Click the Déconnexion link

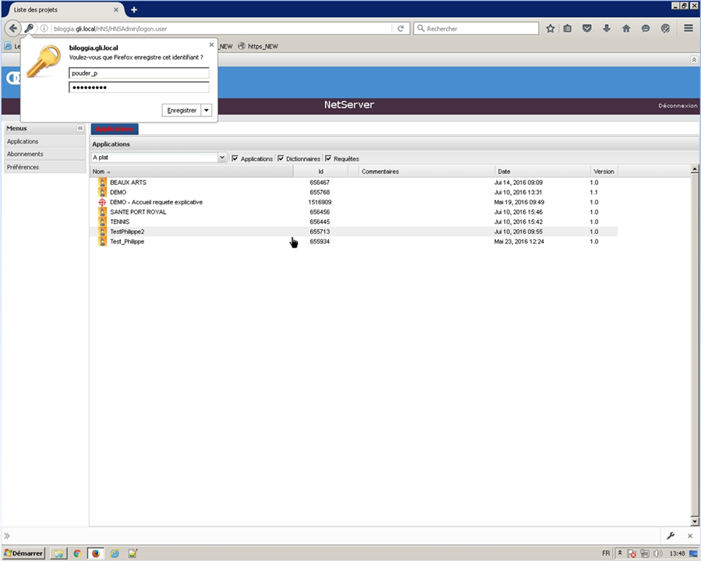pos(678,105)
